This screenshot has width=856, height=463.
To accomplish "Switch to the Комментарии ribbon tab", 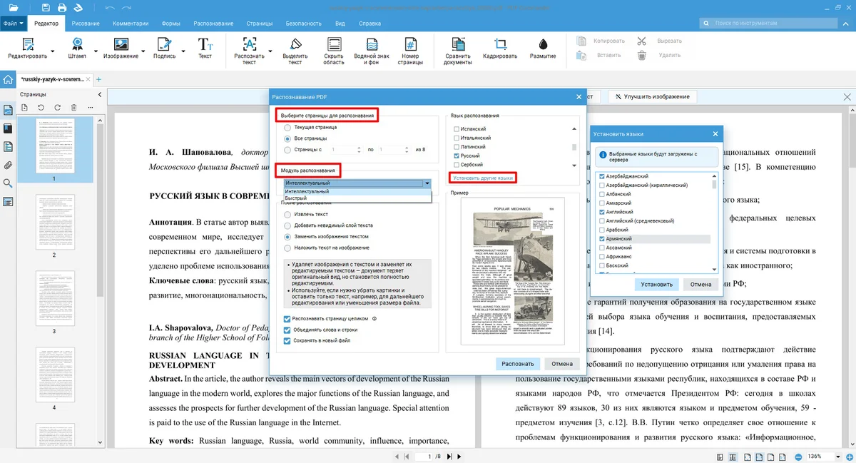I will 130,24.
